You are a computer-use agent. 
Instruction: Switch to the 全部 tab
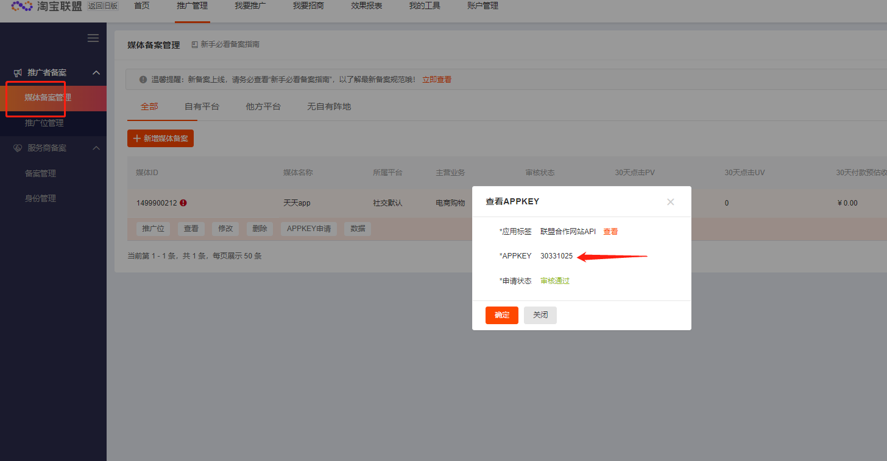tap(149, 106)
